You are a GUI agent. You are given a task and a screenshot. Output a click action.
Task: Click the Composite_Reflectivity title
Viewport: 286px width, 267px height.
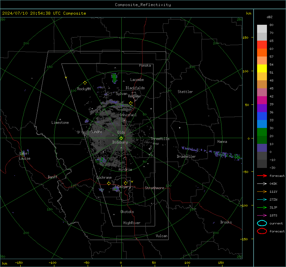point(143,5)
